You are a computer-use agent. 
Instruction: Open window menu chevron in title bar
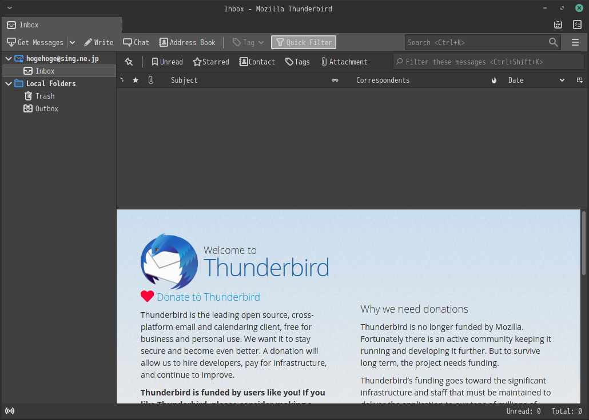(10, 8)
